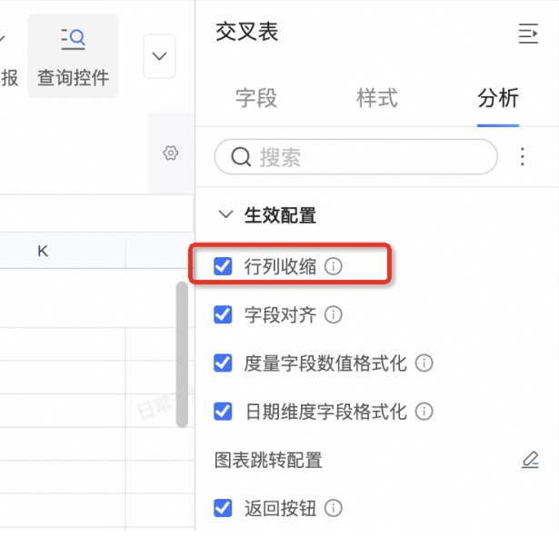Collapse the 交叉表 panel with top-right icon
Image resolution: width=559 pixels, height=537 pixels.
coord(528,35)
